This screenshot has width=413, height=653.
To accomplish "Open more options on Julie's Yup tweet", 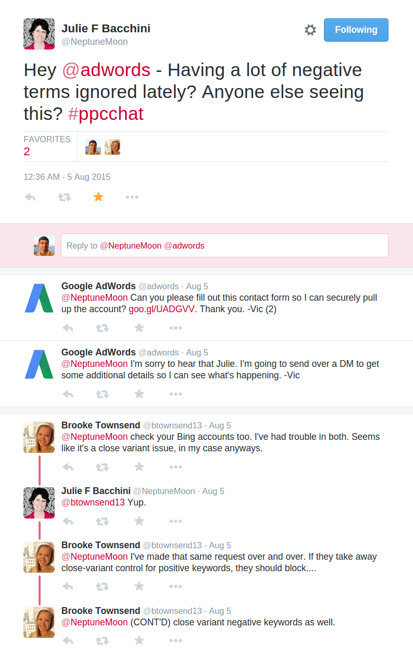I will point(176,521).
